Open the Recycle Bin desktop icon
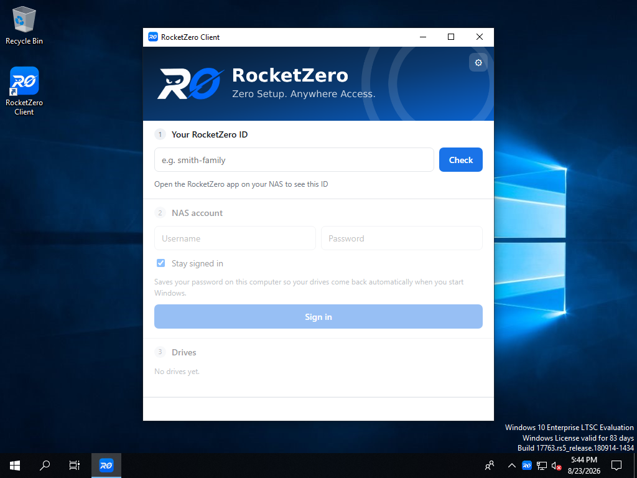This screenshot has height=478, width=637. [24, 26]
